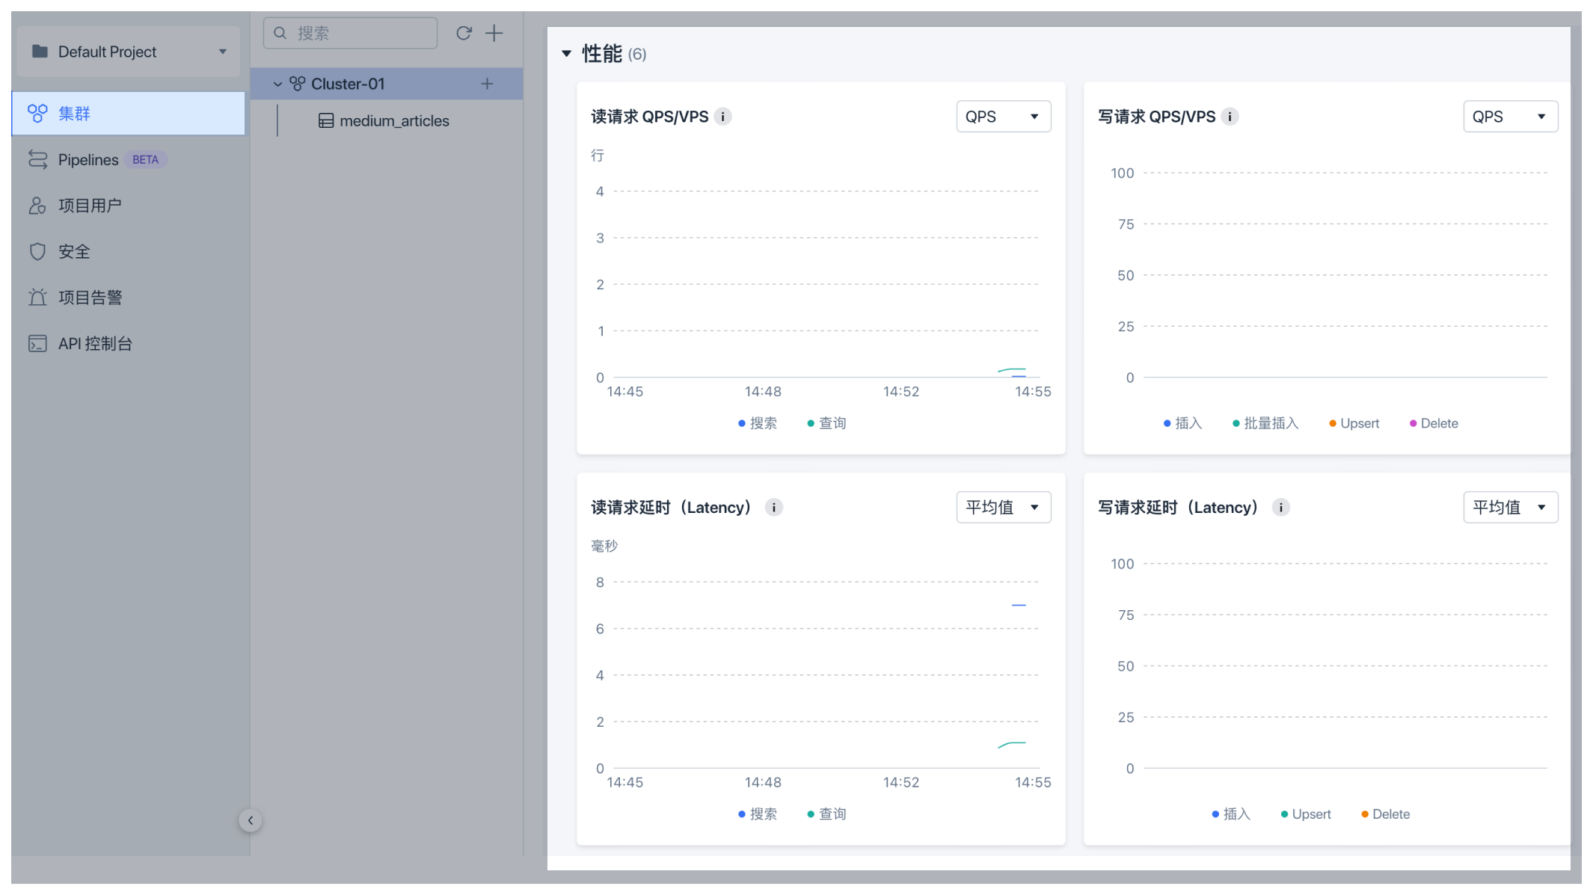Click the table icon beside medium_articles
Screen dimensions: 1593x895
tap(326, 120)
